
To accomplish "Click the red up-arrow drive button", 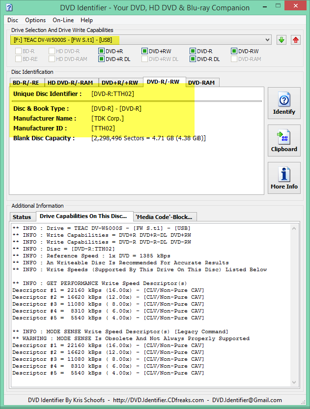I will point(295,40).
